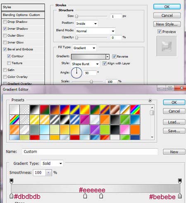Viewport: 186px width, 203px height.
Task: Click the gradient Name field
Action: [x=90, y=152]
